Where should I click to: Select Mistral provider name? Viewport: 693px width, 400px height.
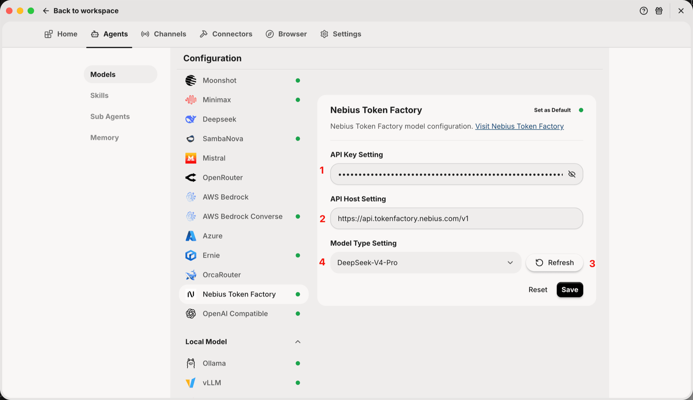pos(214,158)
